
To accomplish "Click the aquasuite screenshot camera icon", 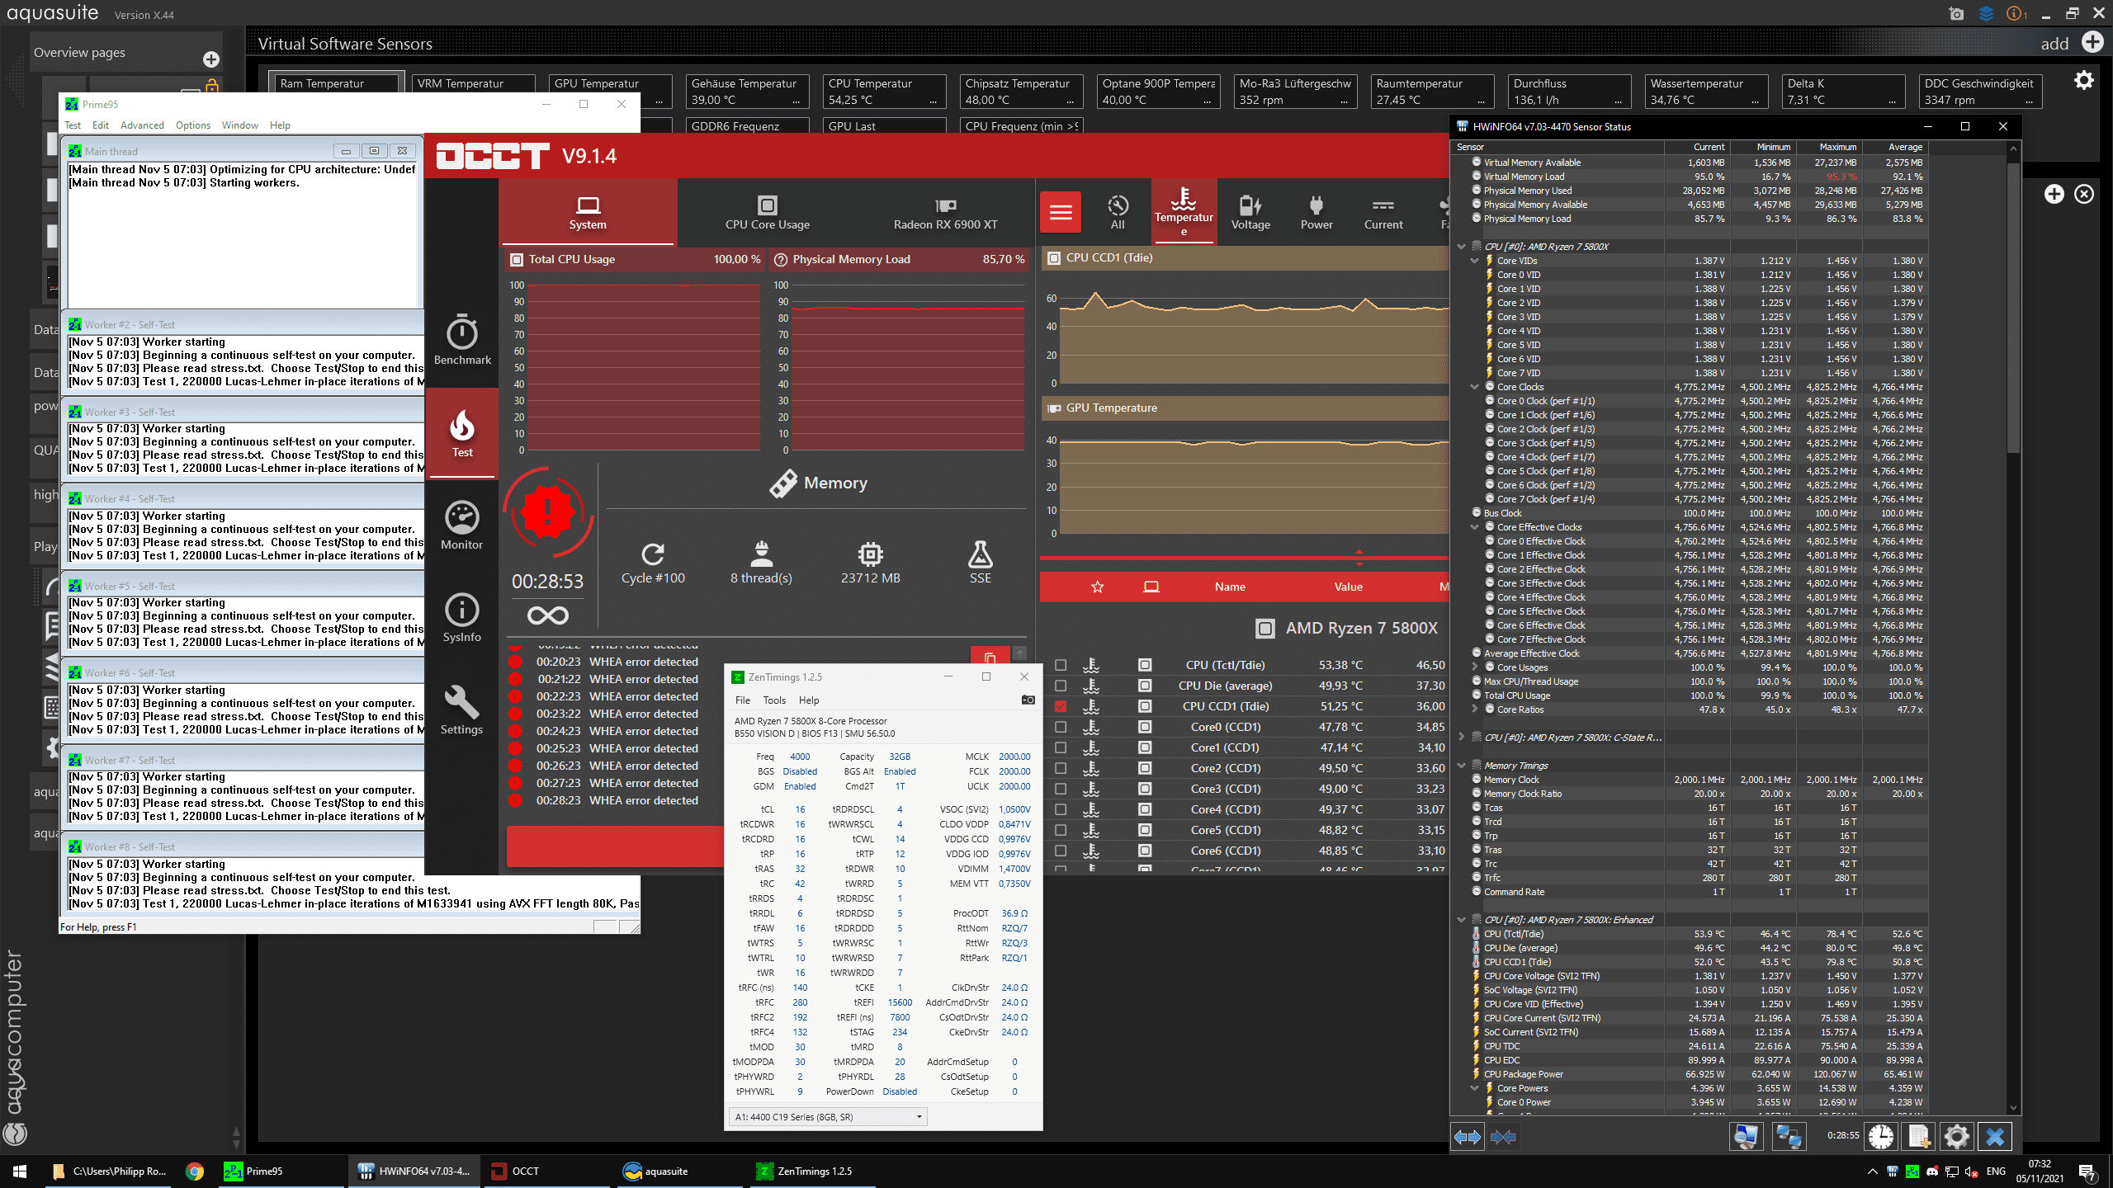I will click(x=1956, y=13).
